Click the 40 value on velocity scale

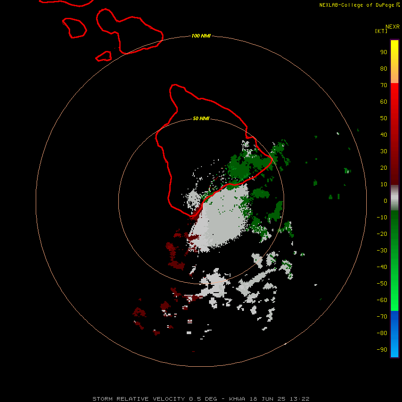[x=384, y=134]
